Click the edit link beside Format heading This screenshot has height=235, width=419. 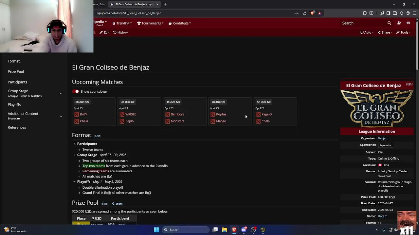97,136
